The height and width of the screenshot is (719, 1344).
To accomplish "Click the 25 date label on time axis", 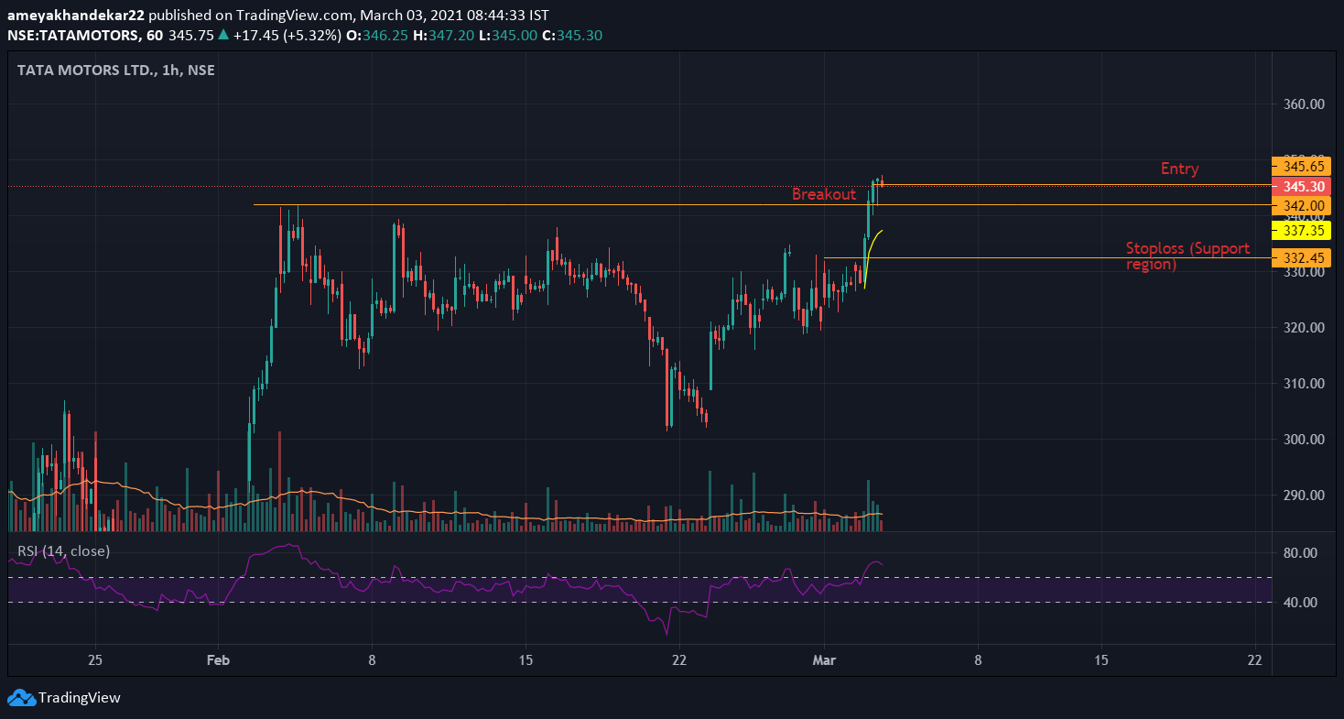I will 95,659.
